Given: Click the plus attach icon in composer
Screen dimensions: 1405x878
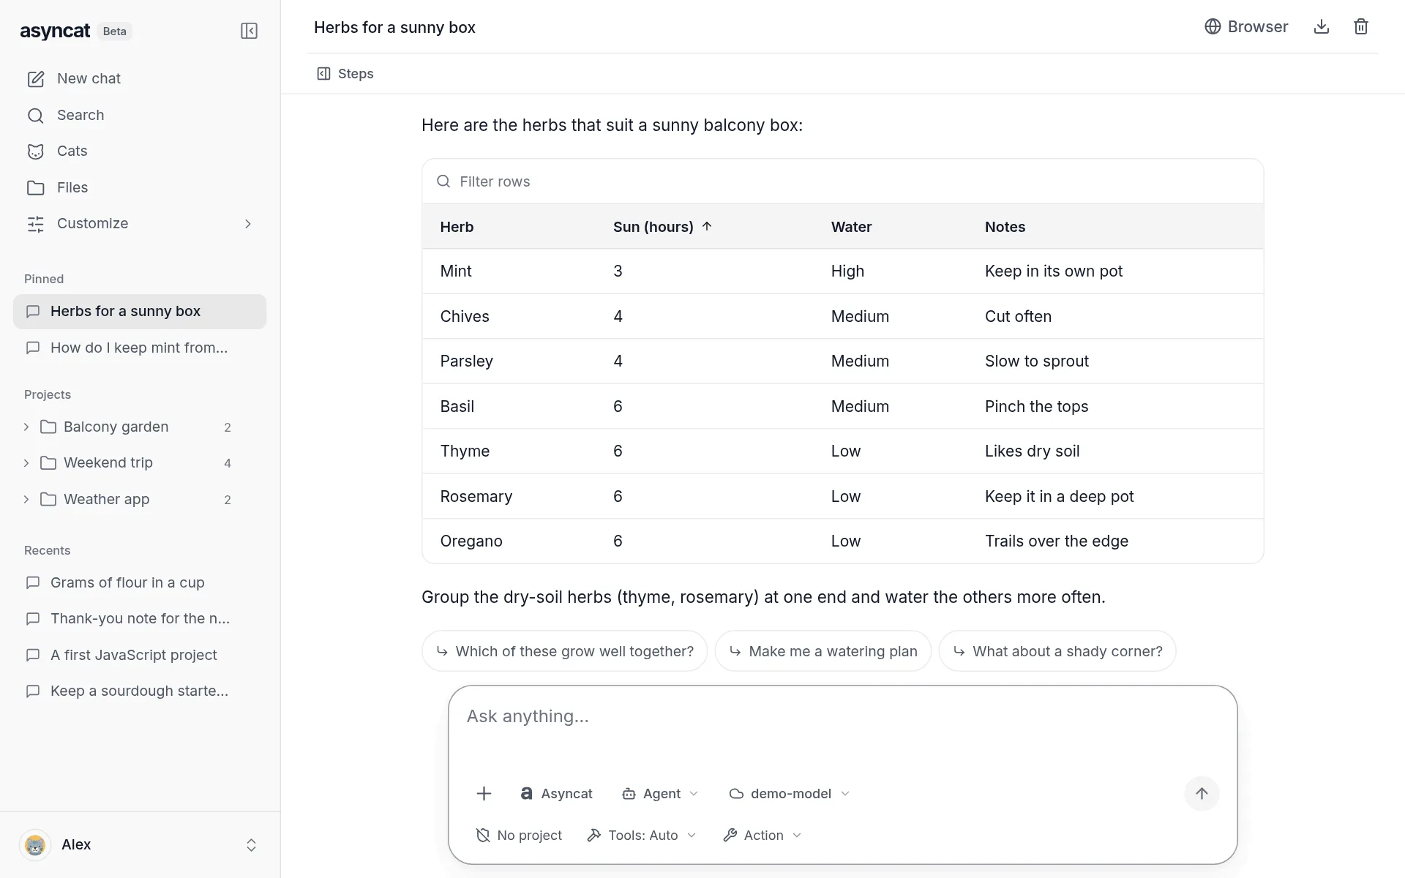Looking at the screenshot, I should [x=484, y=794].
